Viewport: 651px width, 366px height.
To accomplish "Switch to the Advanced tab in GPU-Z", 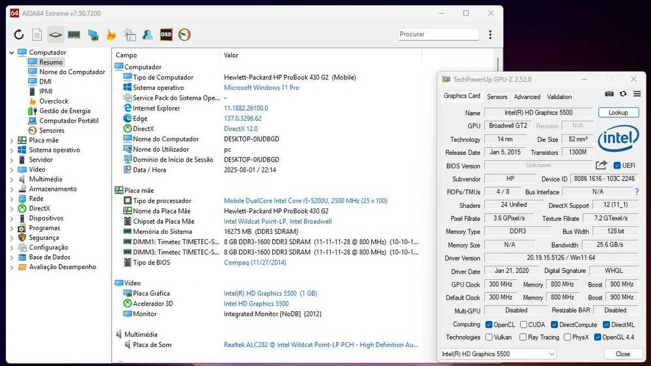I will point(527,97).
